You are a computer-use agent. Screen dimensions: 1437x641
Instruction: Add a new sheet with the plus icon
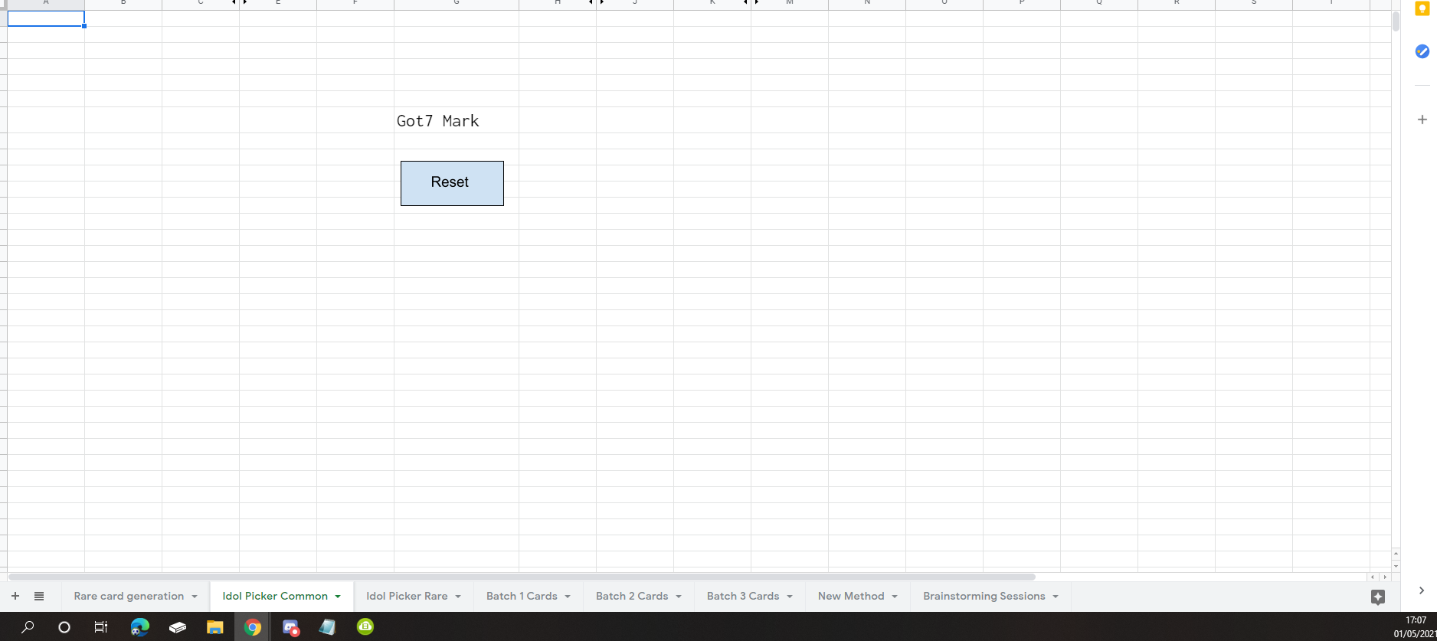15,596
